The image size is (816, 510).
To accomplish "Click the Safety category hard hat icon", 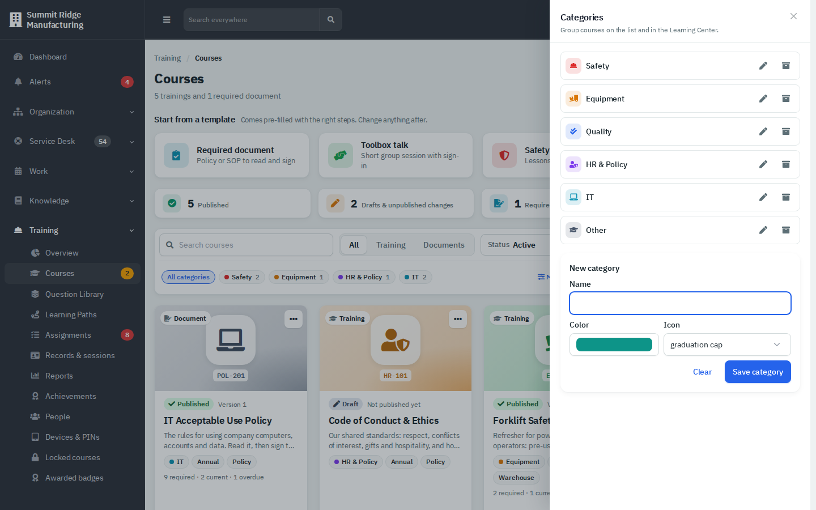I will pyautogui.click(x=573, y=66).
